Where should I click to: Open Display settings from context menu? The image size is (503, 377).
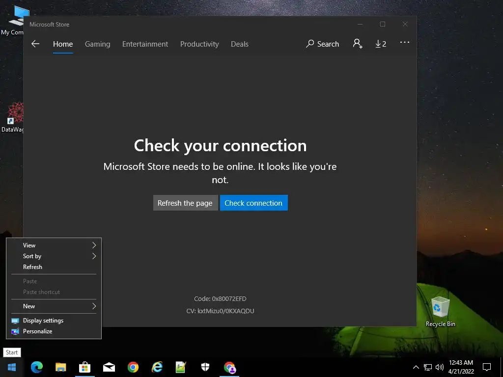[54, 321]
